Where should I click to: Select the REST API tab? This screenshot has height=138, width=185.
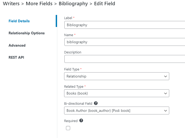16,57
